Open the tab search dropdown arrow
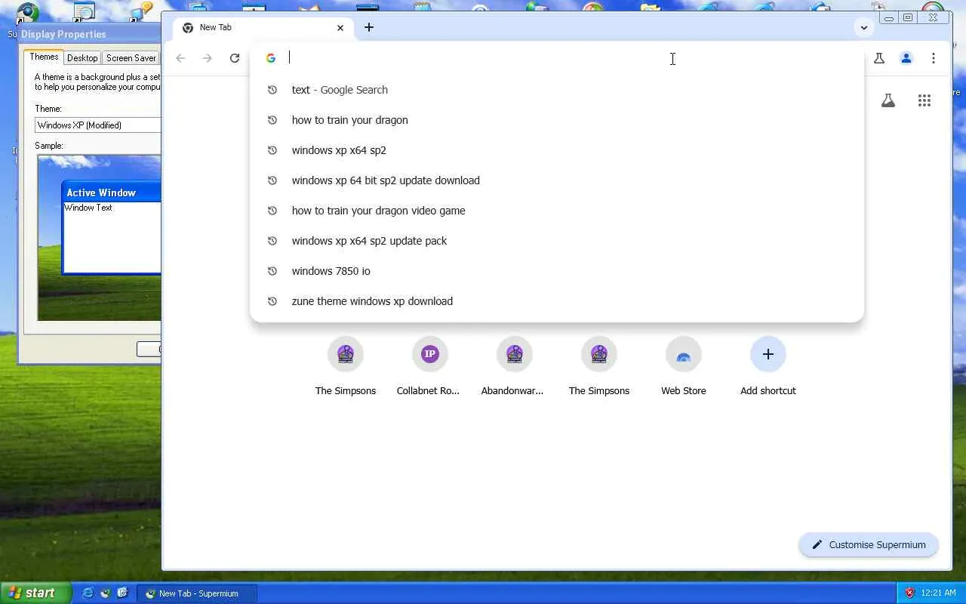This screenshot has width=966, height=604. [x=864, y=28]
